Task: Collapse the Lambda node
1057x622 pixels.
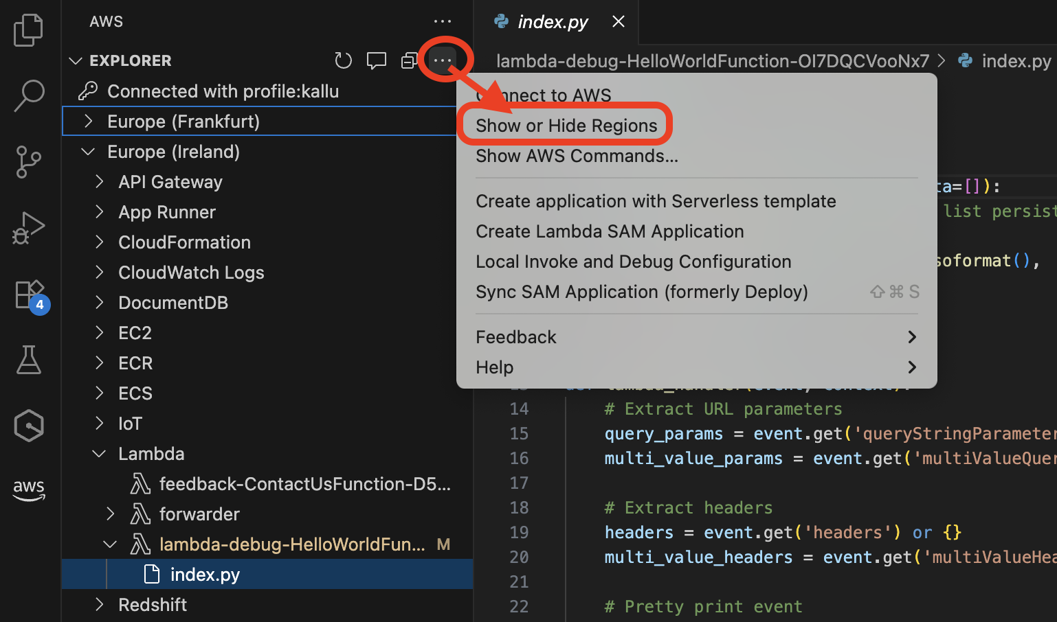Action: pos(100,454)
